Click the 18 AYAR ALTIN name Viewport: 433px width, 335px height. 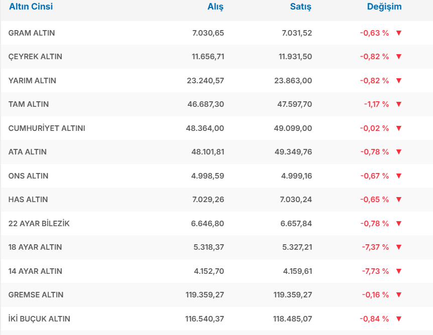point(35,247)
